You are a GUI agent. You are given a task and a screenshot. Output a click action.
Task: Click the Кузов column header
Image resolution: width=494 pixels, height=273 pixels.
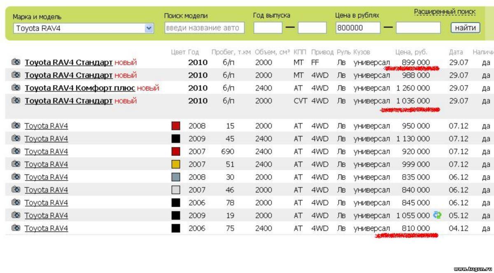coord(362,52)
